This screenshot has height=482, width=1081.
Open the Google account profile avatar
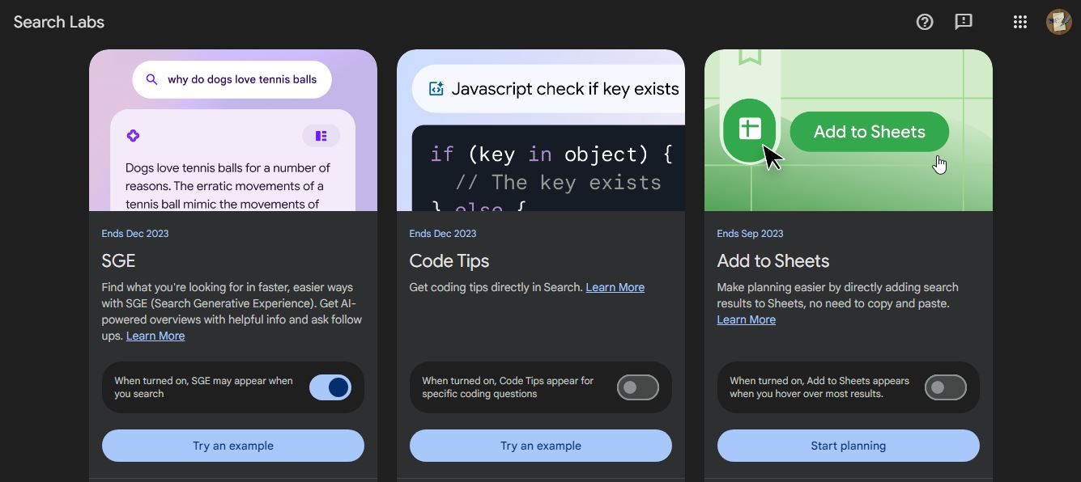pyautogui.click(x=1059, y=22)
